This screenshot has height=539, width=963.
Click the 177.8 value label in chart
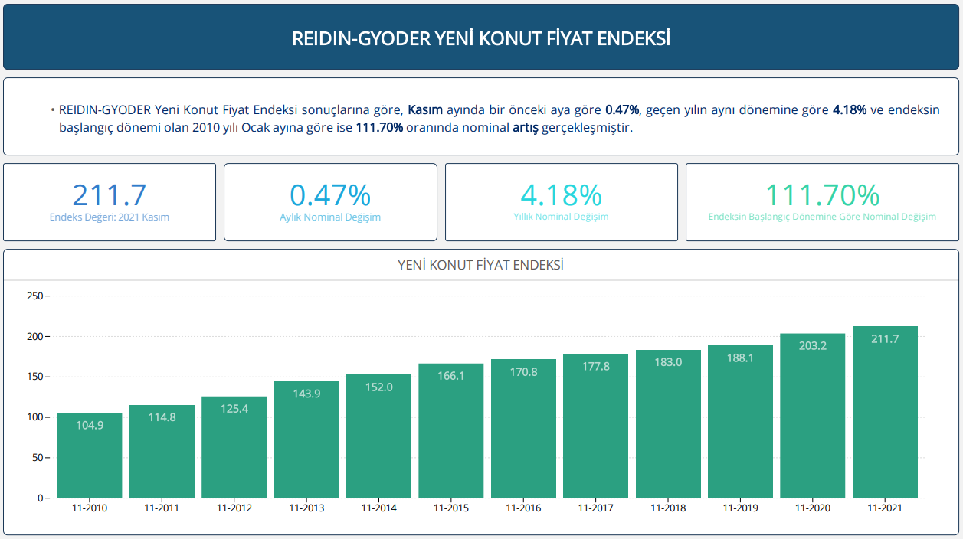click(596, 367)
